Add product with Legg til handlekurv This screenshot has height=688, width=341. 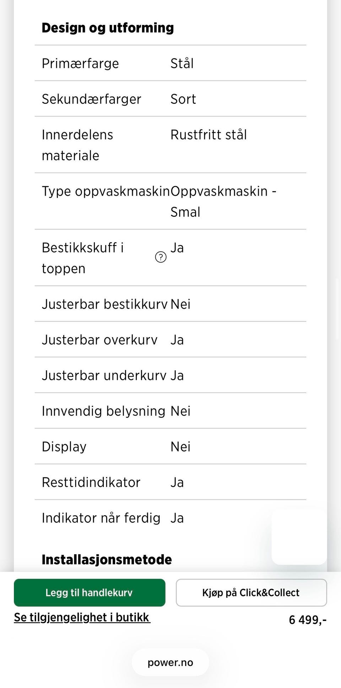tap(90, 592)
